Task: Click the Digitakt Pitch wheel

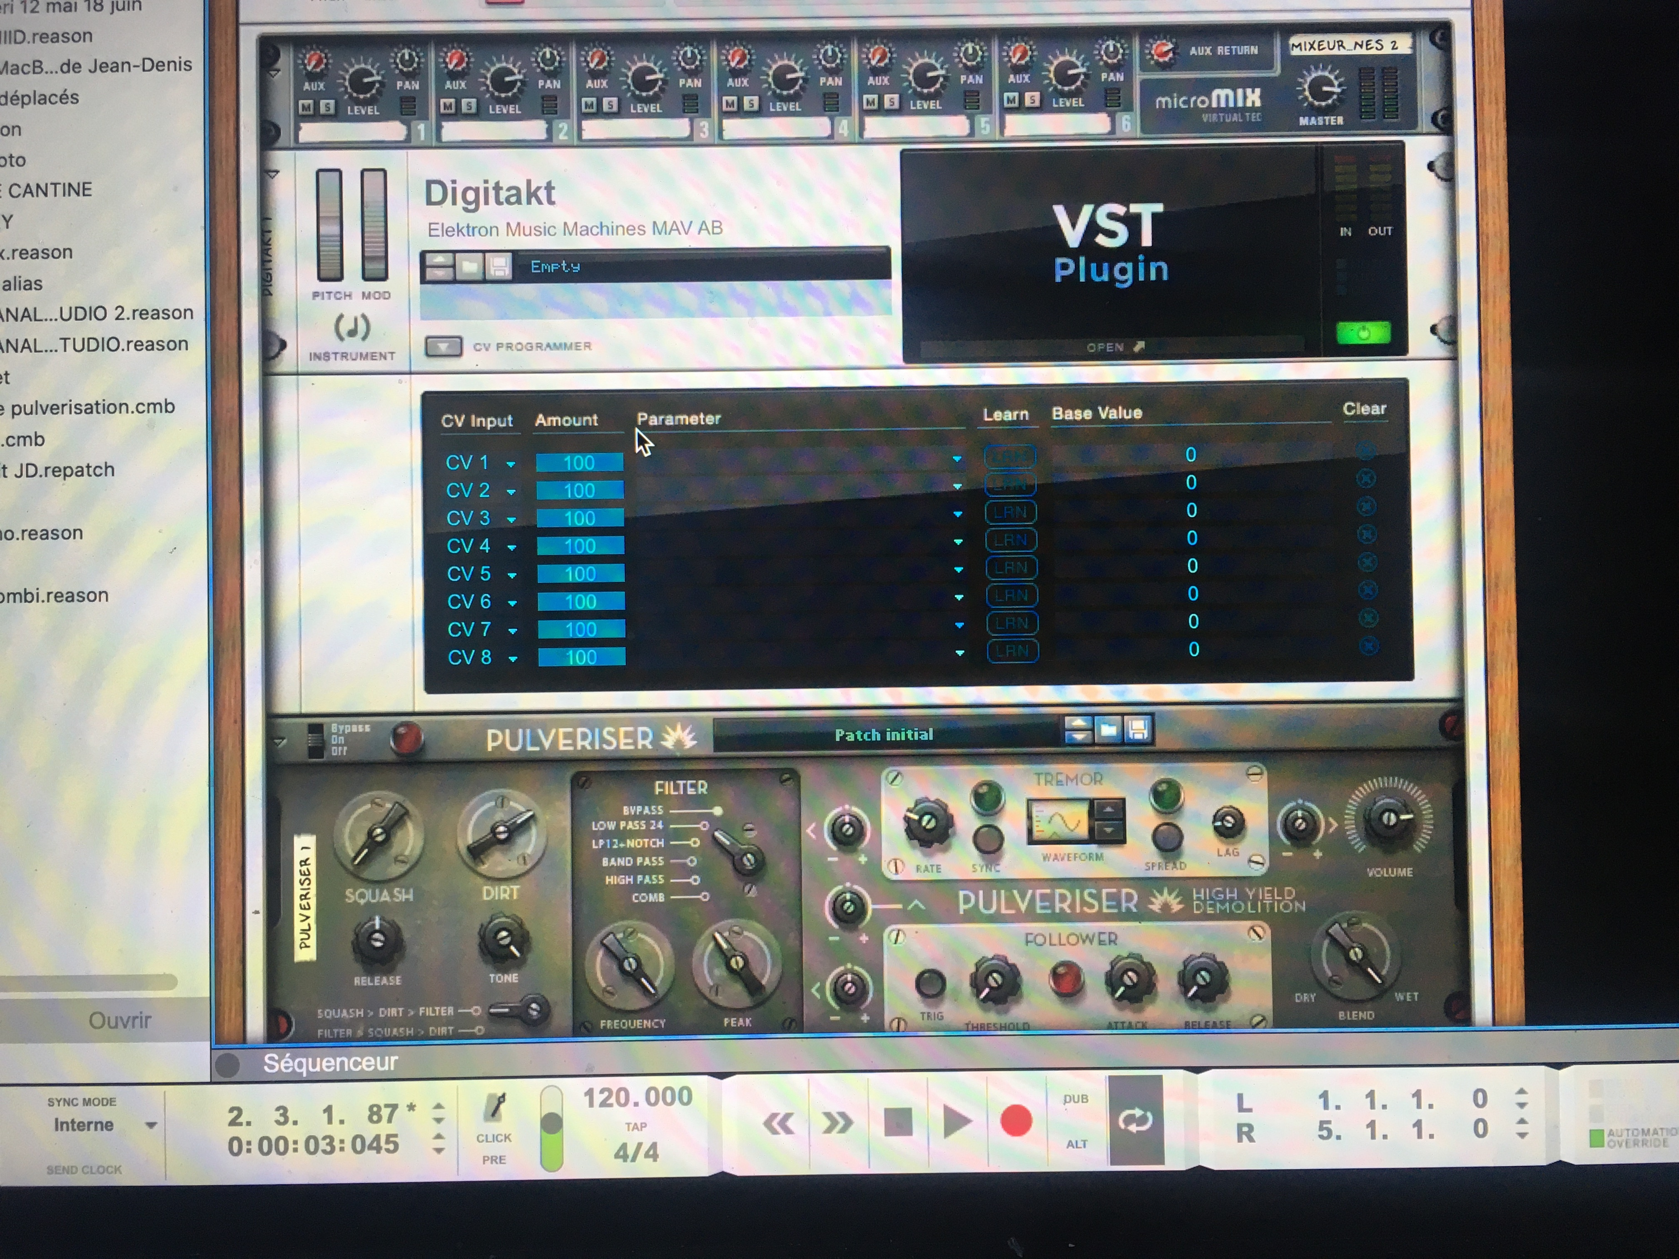Action: tap(329, 225)
